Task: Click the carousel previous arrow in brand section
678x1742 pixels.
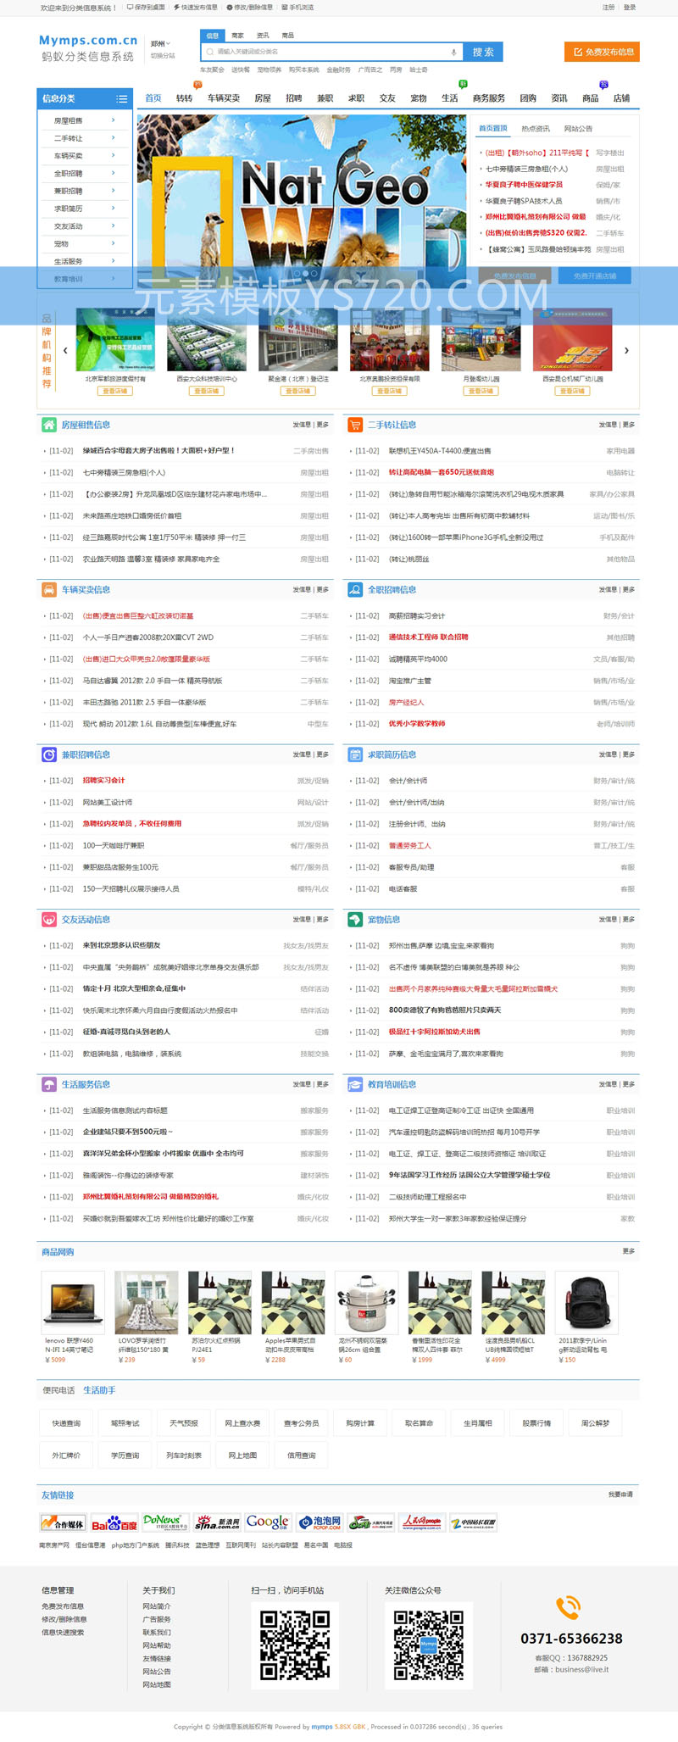Action: pos(65,350)
